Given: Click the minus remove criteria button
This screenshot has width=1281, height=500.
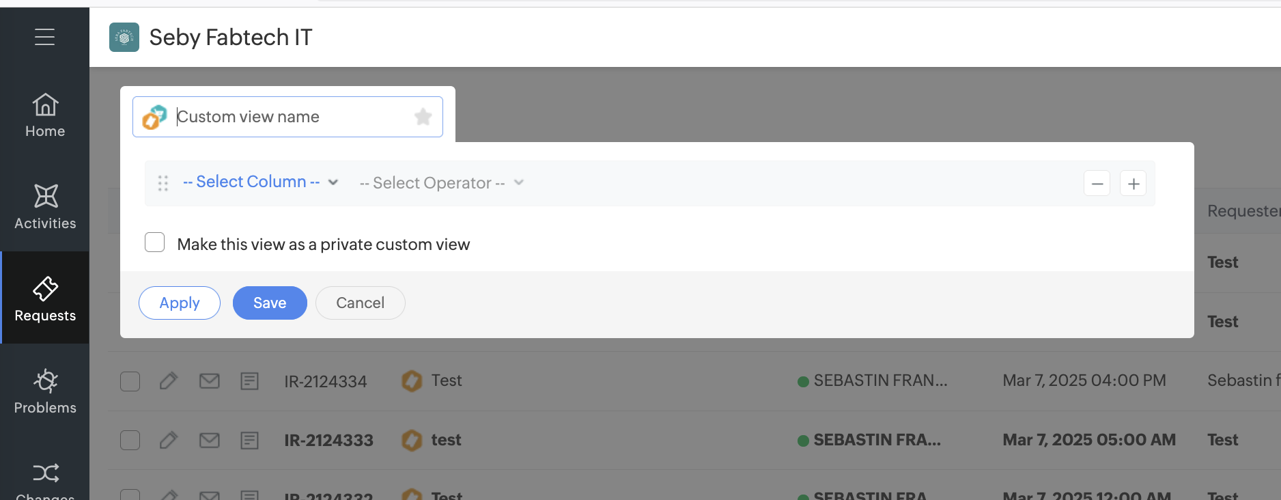Looking at the screenshot, I should click(x=1097, y=184).
